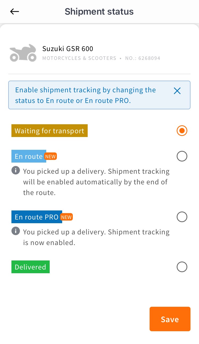Select the En route PRO radio button
Screen dimensions: 199x344
point(182,217)
